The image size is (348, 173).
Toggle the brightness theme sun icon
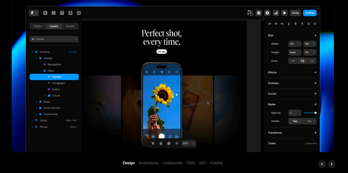(x=177, y=143)
